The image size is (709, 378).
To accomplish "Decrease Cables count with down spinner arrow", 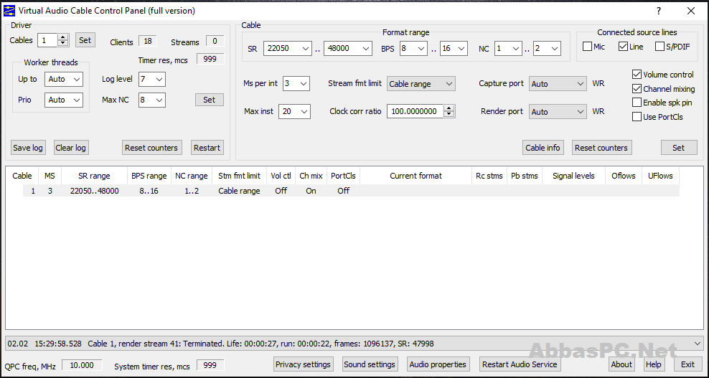I will (x=63, y=43).
